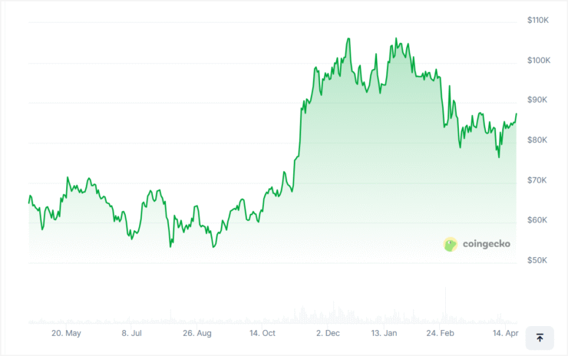Click the rightmost end of the price line
The image size is (568, 356).
[x=516, y=114]
